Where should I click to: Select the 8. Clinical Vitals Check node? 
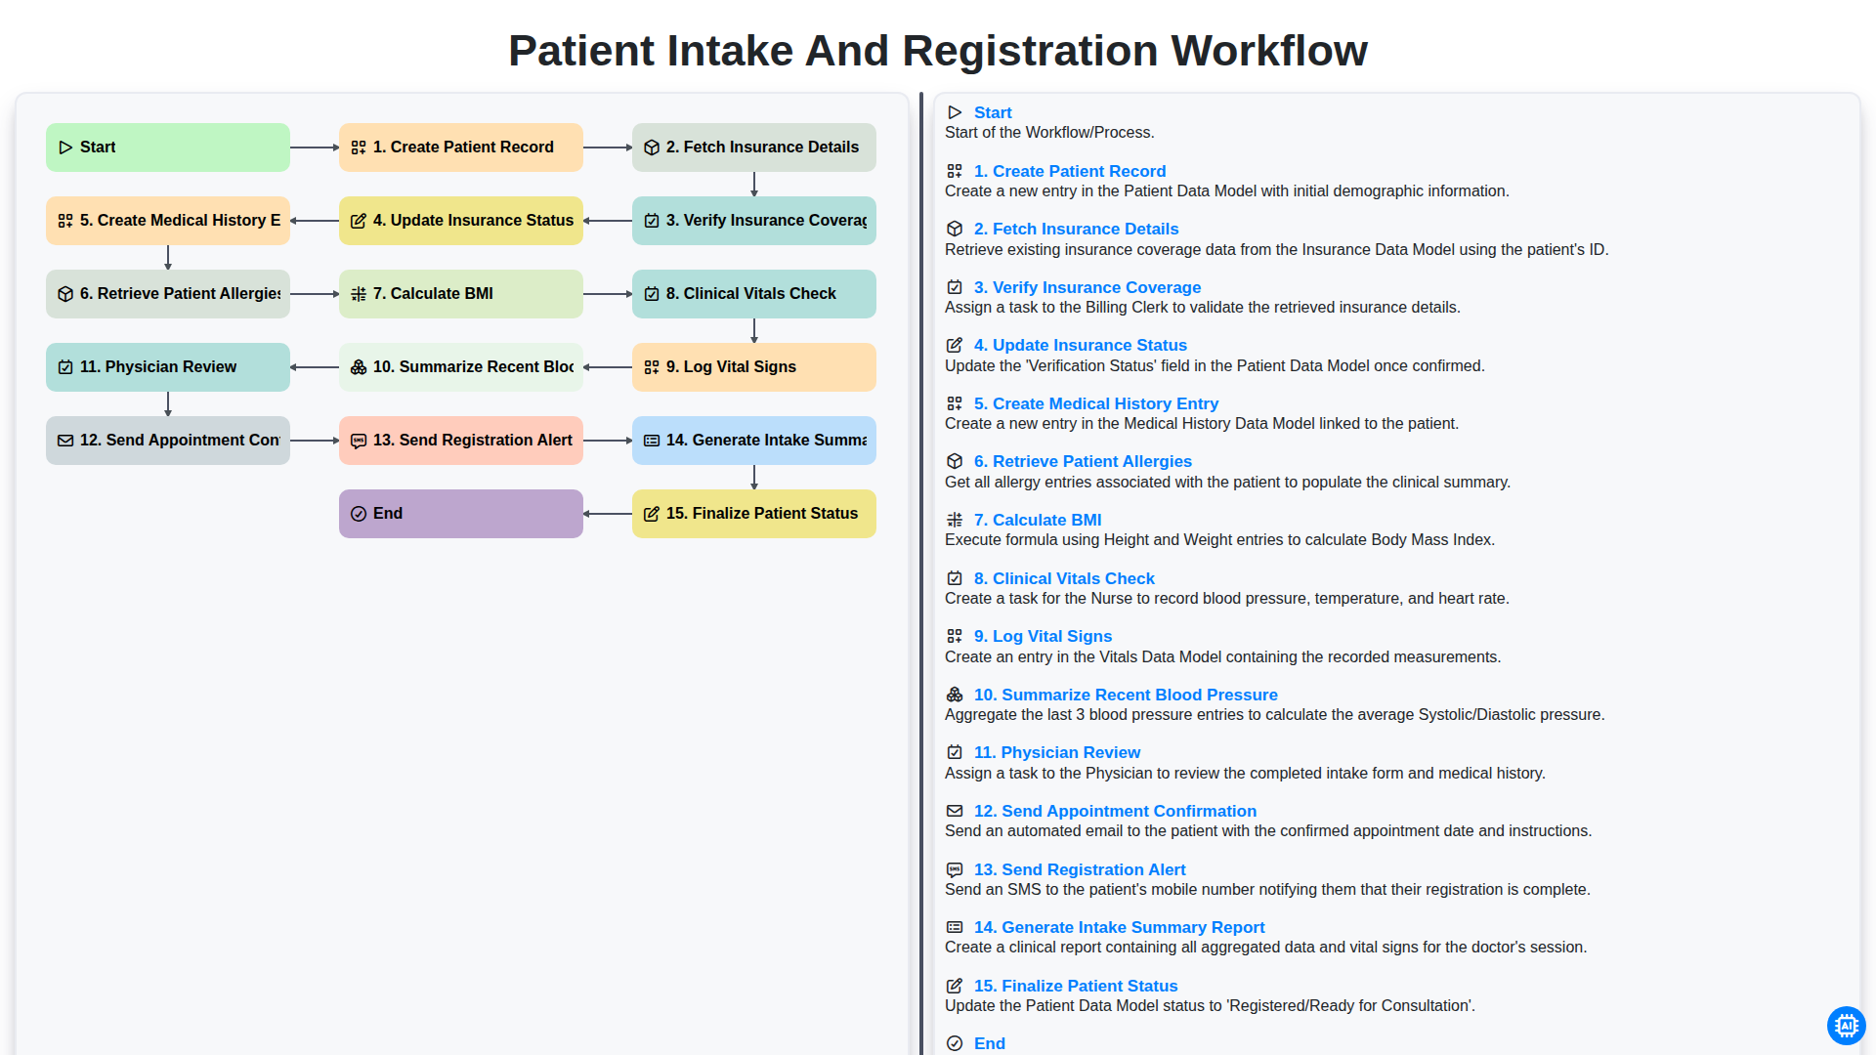point(754,294)
